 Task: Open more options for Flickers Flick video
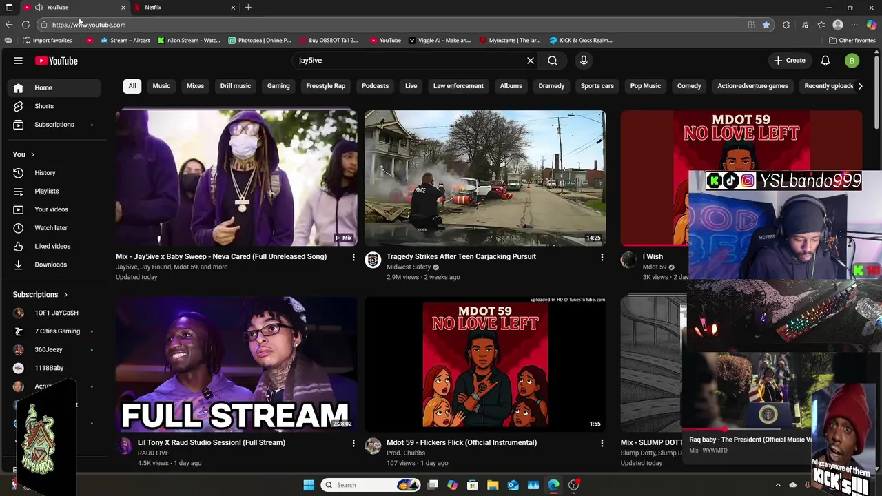pos(602,443)
